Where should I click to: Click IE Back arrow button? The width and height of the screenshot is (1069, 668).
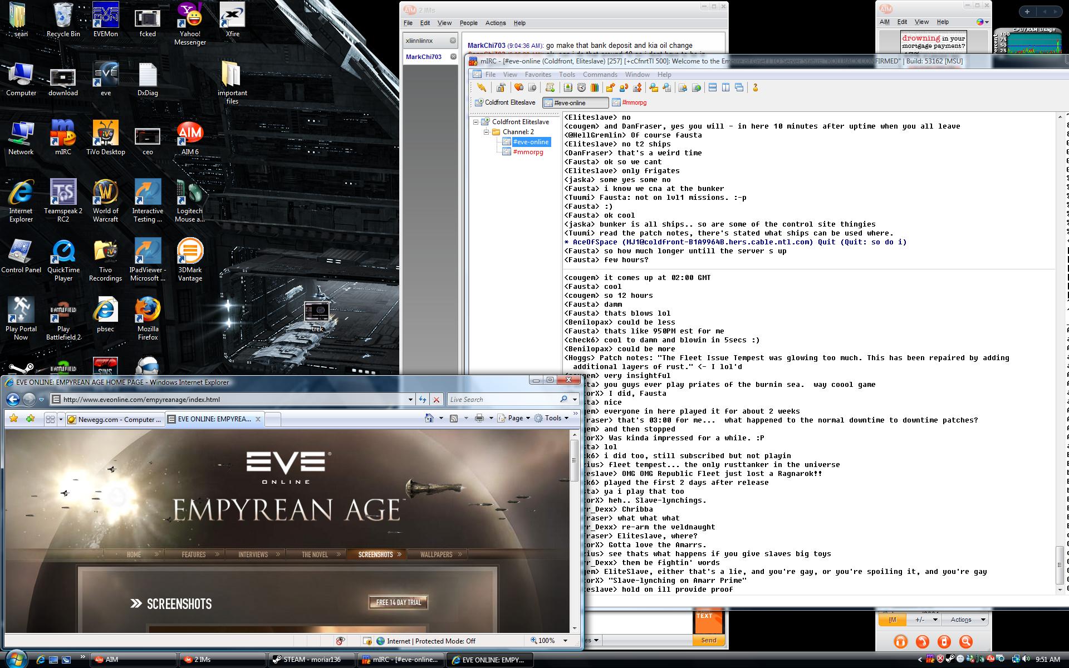coord(13,399)
